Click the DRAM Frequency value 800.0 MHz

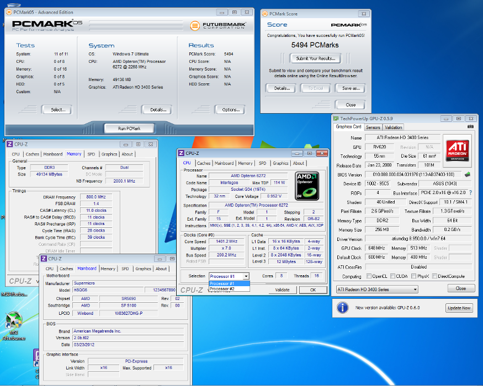[x=96, y=197]
